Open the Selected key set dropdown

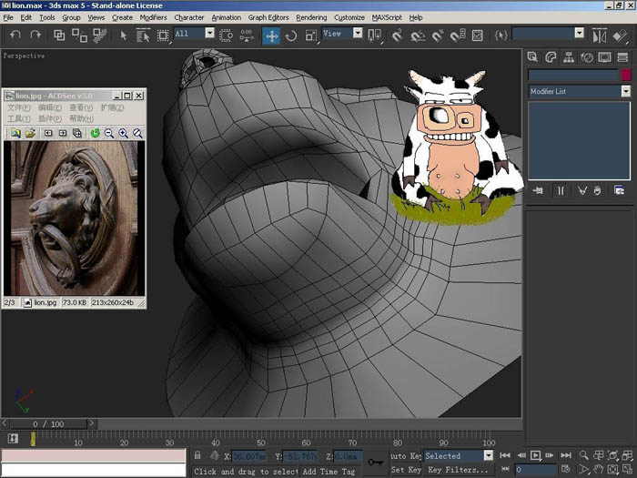489,455
